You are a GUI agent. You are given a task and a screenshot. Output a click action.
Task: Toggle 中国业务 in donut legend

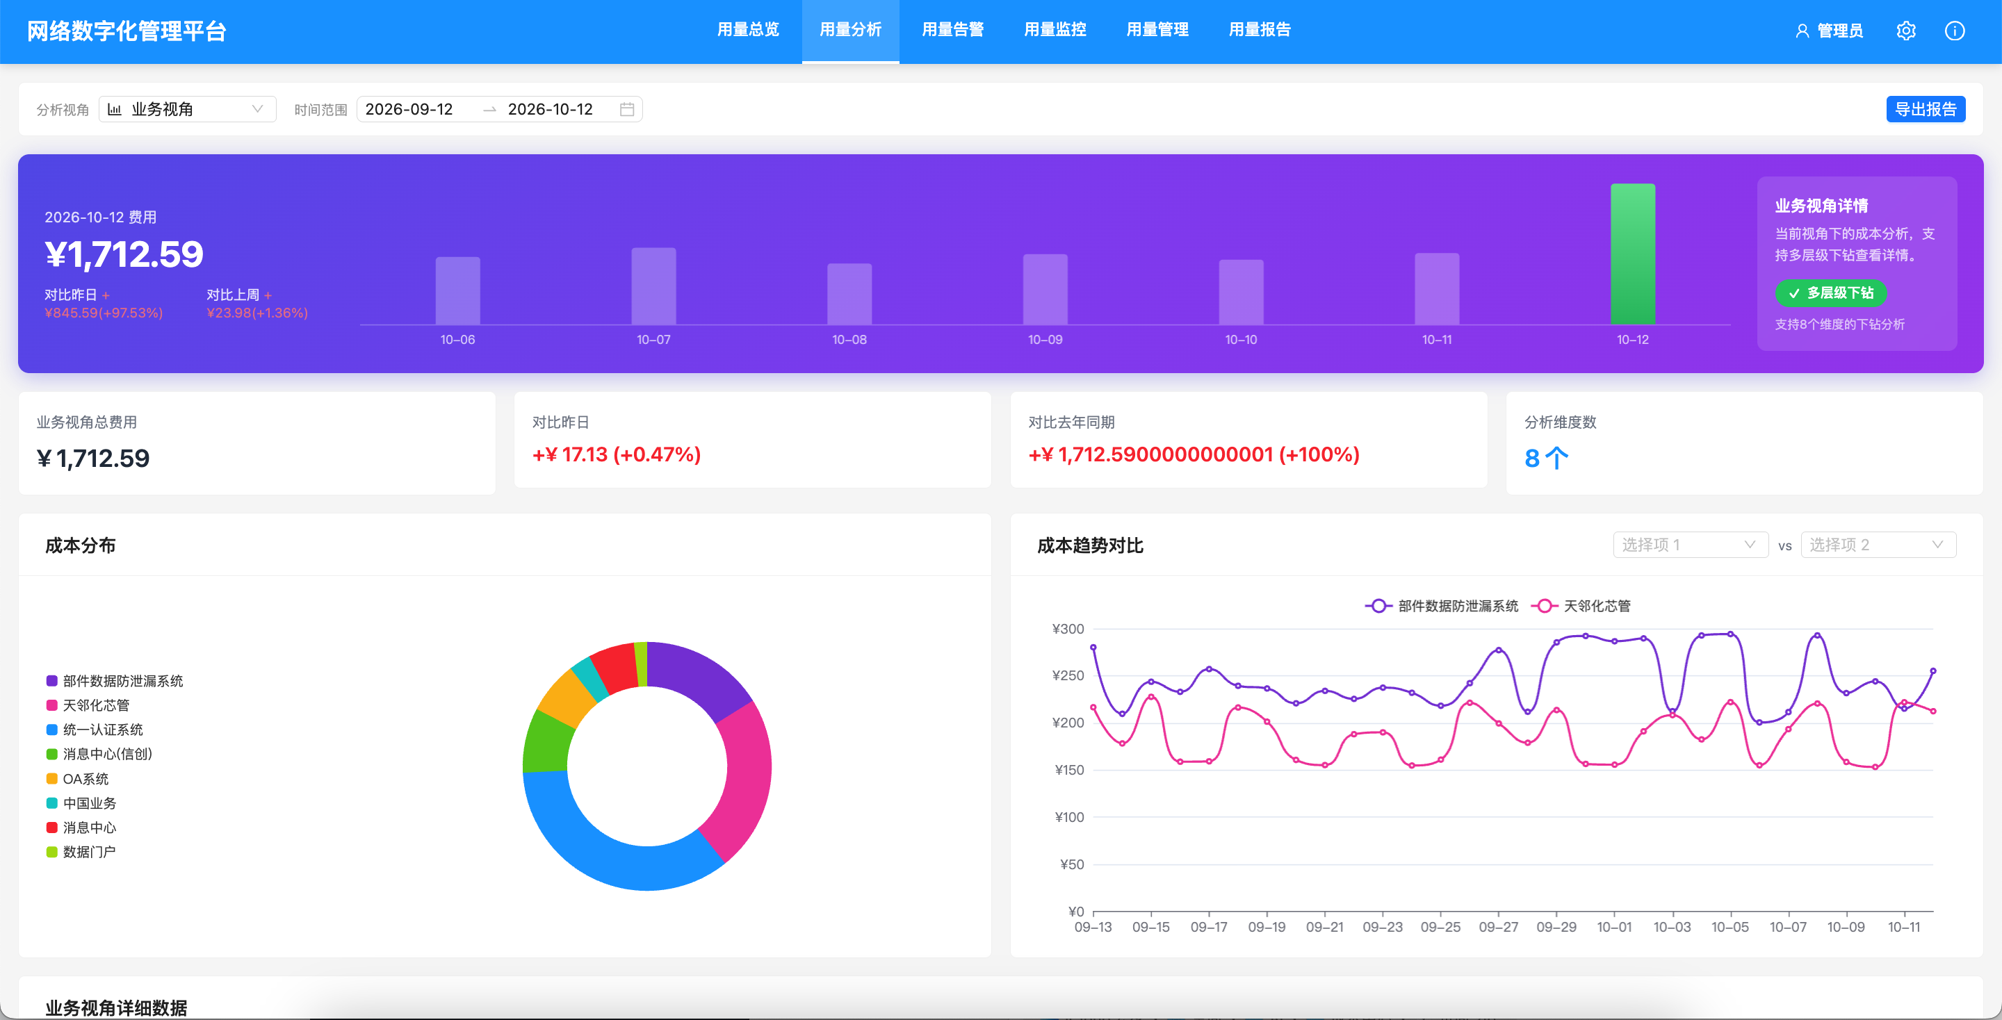click(x=81, y=803)
